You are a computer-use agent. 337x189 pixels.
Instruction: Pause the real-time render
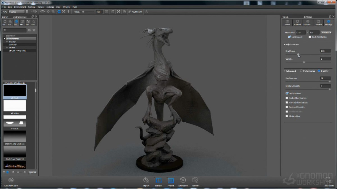tap(27, 12)
